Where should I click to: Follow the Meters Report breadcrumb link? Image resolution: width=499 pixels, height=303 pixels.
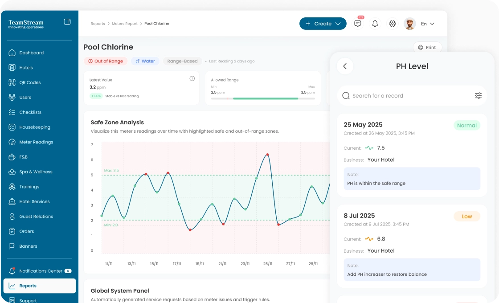click(x=124, y=24)
